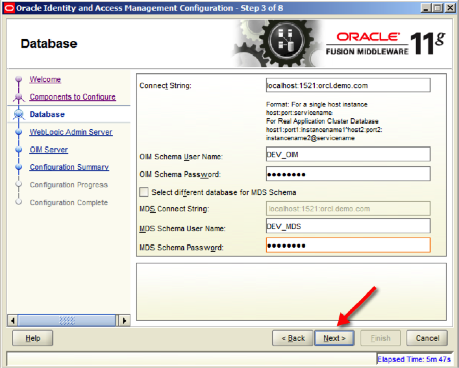Image resolution: width=459 pixels, height=368 pixels.
Task: Click the Welcome step bullet icon
Action: (x=18, y=79)
